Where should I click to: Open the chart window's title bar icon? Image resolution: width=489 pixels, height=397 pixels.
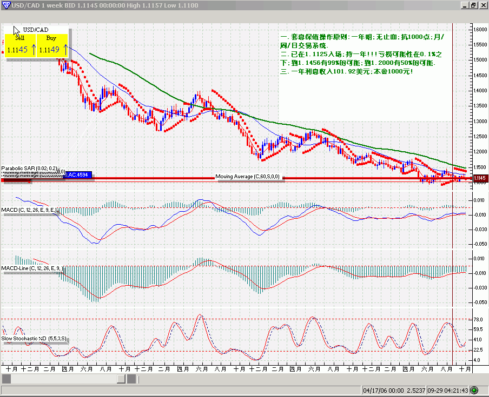tap(6, 5)
